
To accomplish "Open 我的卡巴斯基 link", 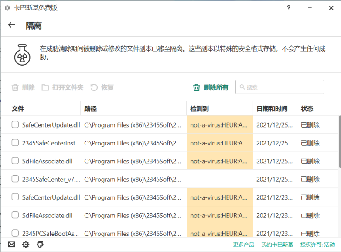I will point(277,245).
